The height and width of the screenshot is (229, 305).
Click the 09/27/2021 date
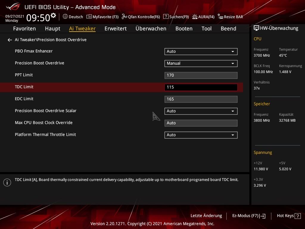15,16
